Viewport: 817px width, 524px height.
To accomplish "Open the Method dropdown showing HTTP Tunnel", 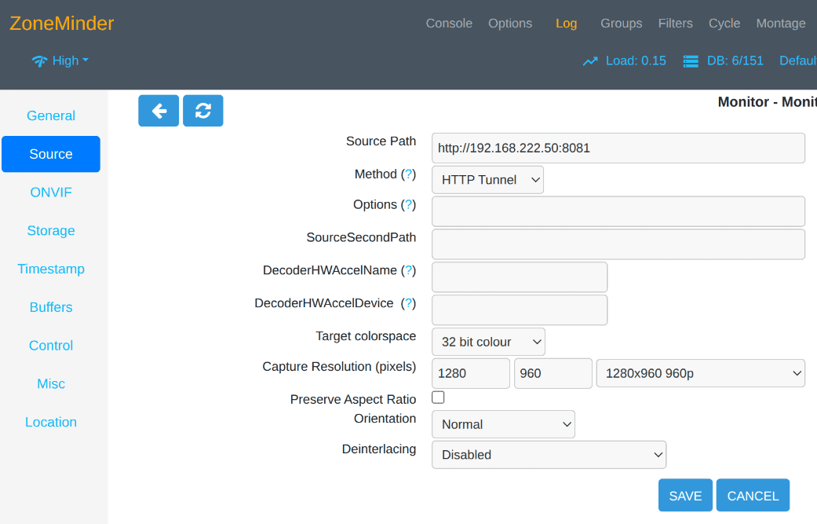I will (x=487, y=179).
